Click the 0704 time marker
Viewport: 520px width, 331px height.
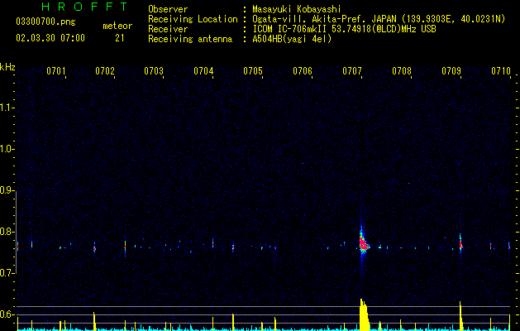coord(203,71)
